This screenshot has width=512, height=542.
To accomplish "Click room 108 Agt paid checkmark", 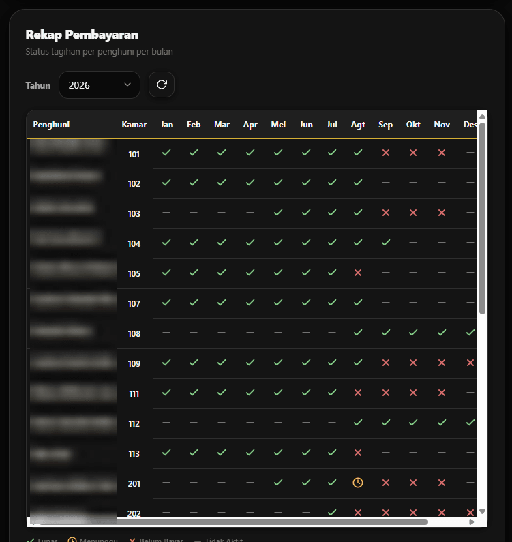I will (358, 333).
